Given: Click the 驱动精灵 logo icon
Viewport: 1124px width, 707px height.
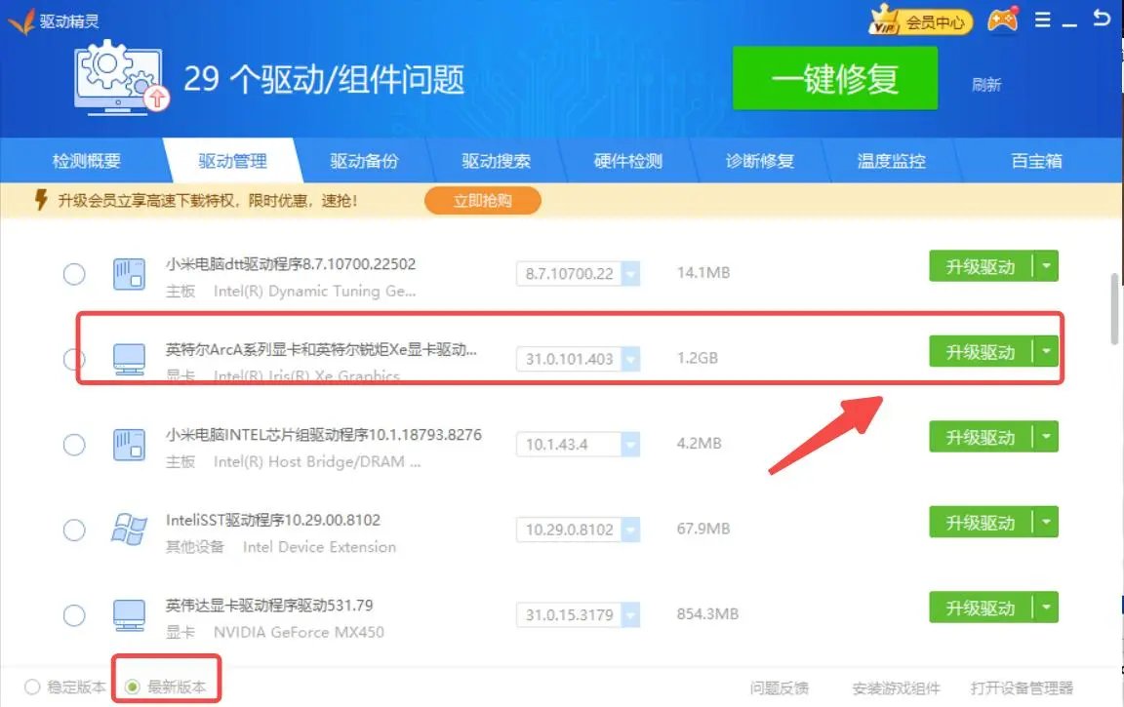Looking at the screenshot, I should [20, 20].
